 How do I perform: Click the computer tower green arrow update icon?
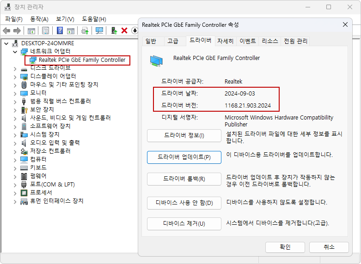point(114,30)
